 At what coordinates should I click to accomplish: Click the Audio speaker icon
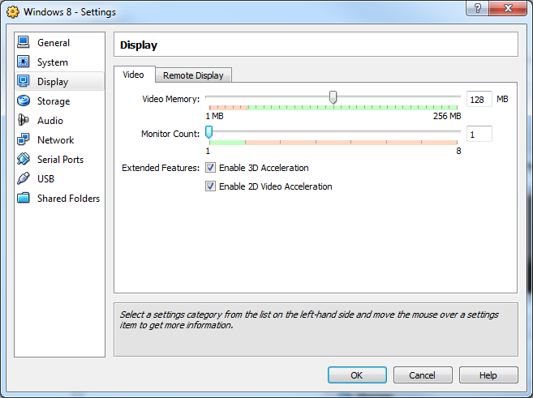[x=23, y=121]
